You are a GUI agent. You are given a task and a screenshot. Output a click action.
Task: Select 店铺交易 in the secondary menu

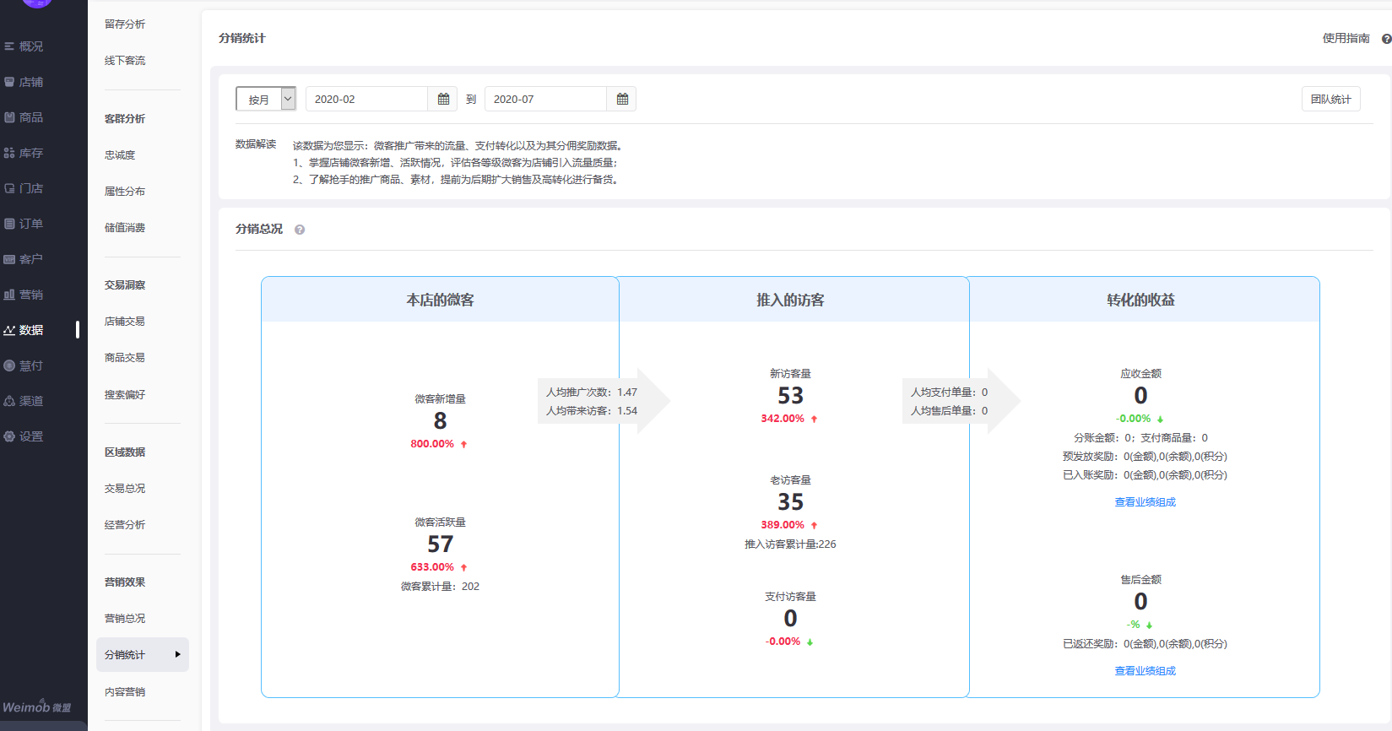click(x=125, y=322)
